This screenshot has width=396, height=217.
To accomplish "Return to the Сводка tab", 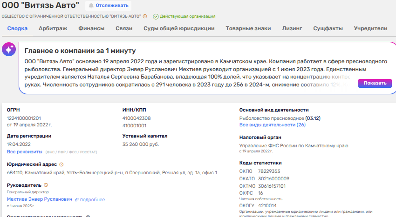I will click(x=17, y=28).
